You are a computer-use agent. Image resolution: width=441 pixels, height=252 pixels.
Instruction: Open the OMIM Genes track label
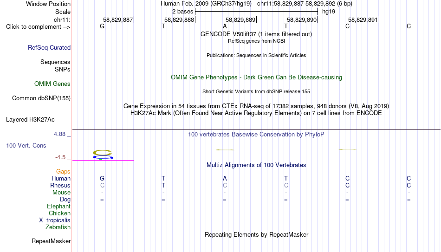point(52,84)
